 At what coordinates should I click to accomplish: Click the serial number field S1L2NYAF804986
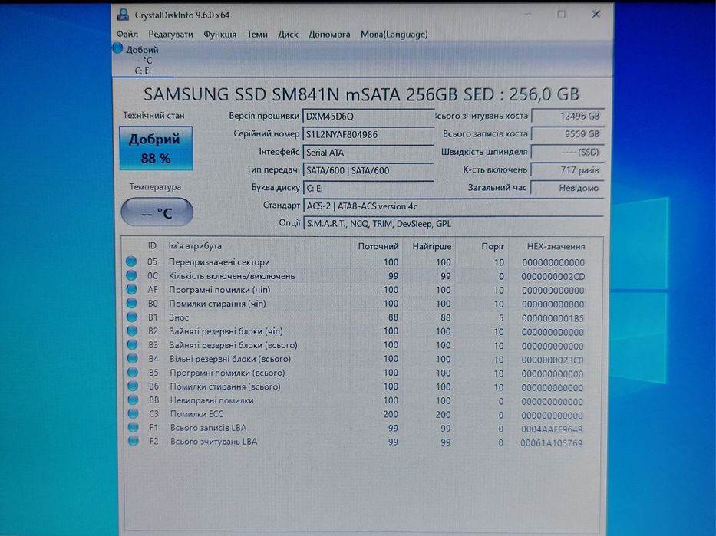click(368, 134)
